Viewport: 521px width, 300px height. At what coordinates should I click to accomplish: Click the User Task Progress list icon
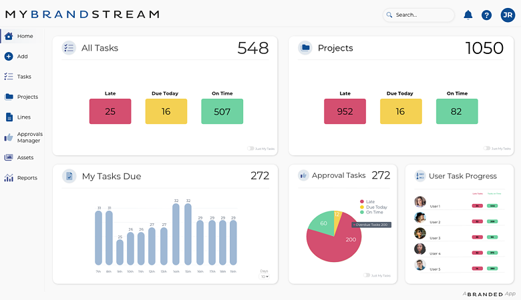(420, 176)
